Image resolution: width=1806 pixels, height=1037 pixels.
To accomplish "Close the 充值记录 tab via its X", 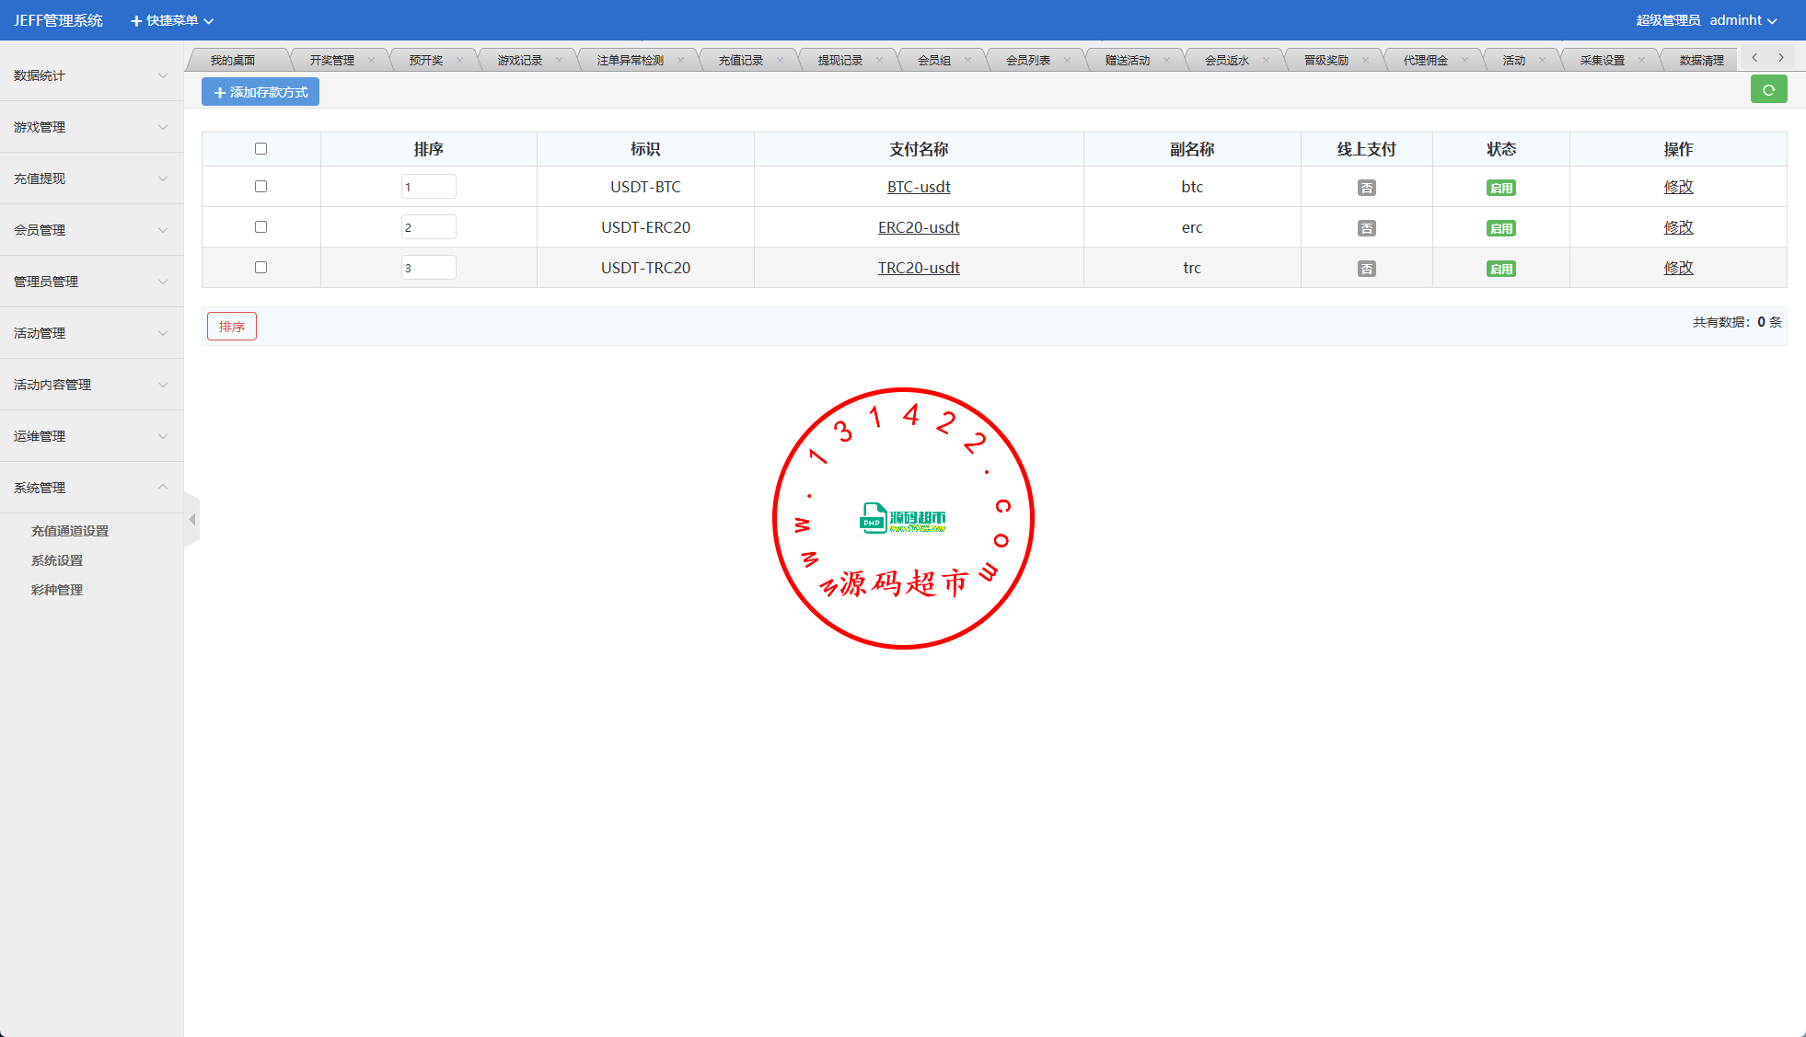I will coord(780,61).
